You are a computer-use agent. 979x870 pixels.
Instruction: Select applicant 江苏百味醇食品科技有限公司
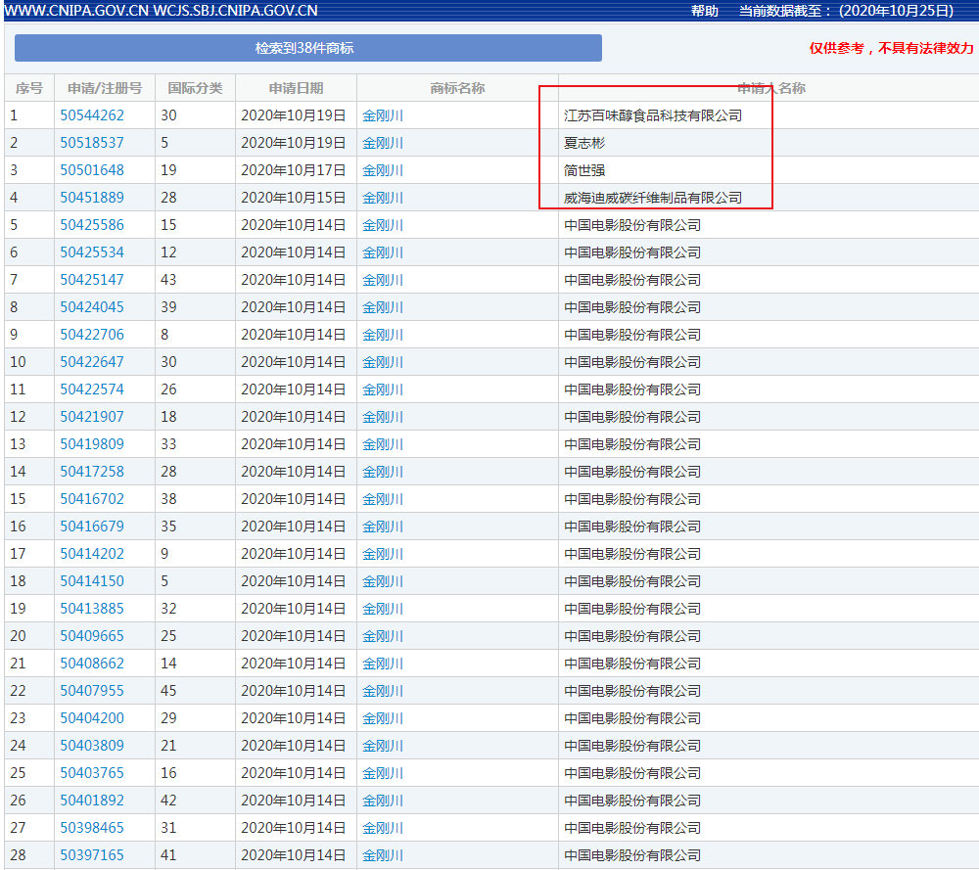(653, 115)
